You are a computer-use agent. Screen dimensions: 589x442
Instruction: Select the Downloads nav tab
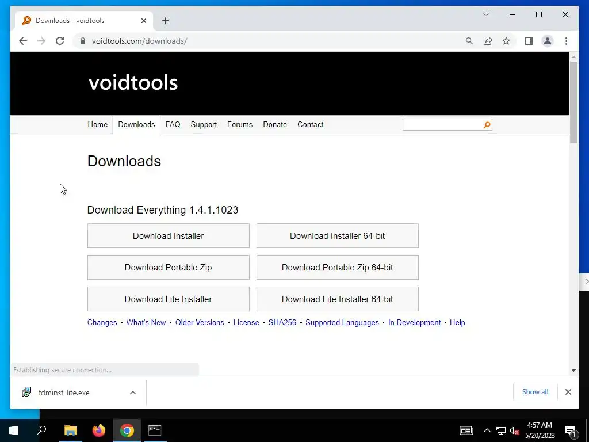coord(136,124)
